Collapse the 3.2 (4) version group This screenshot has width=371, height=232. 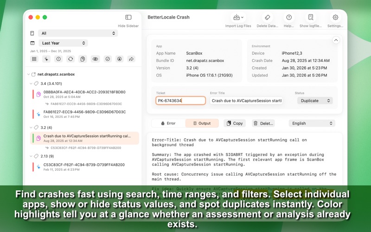click(x=31, y=128)
